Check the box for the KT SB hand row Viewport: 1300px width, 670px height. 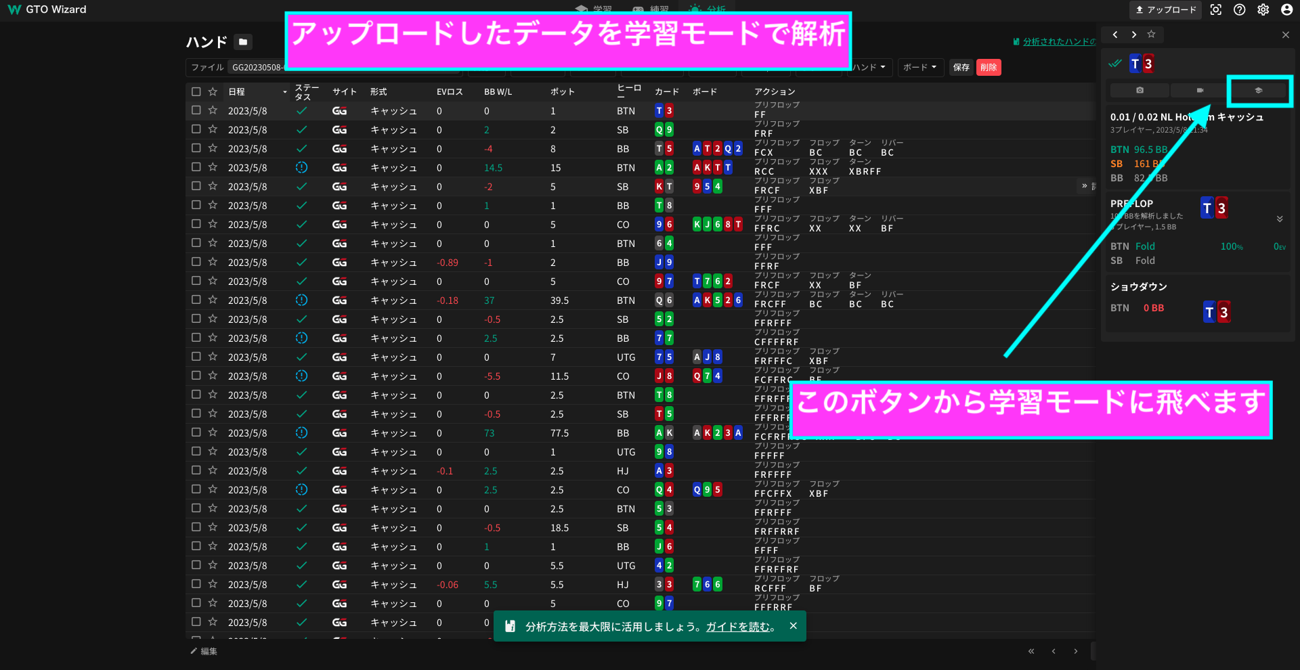196,186
